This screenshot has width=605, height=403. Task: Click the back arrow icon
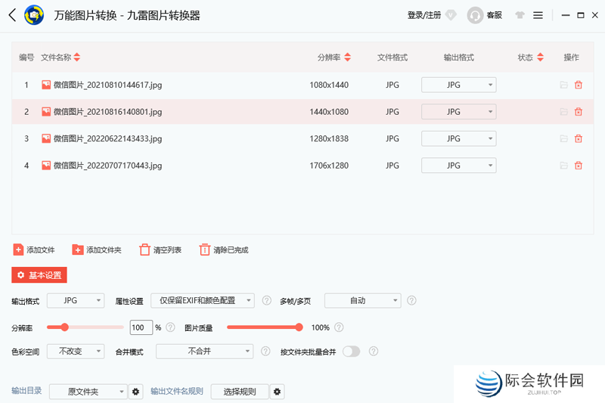point(12,15)
